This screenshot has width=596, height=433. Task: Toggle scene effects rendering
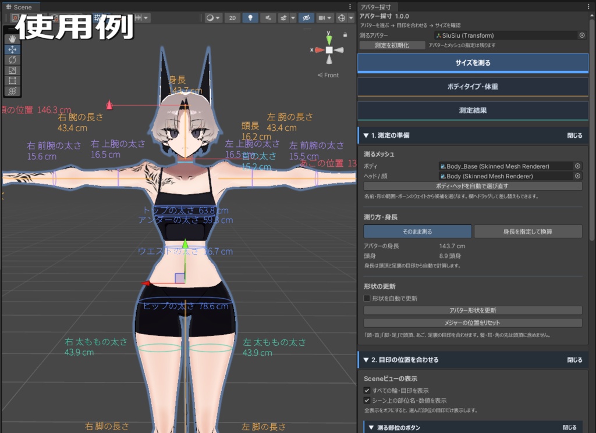(283, 18)
